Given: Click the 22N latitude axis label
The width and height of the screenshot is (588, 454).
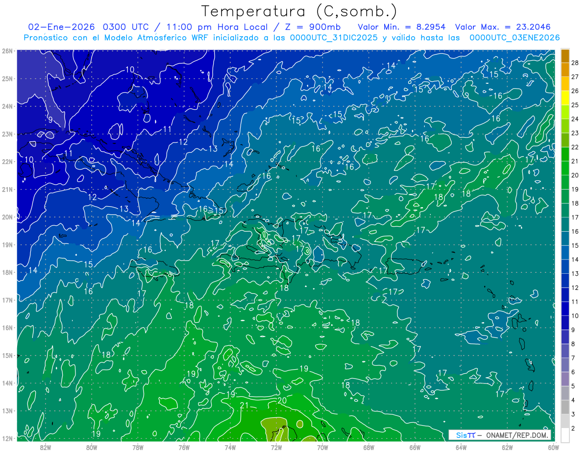Looking at the screenshot, I should [x=7, y=162].
